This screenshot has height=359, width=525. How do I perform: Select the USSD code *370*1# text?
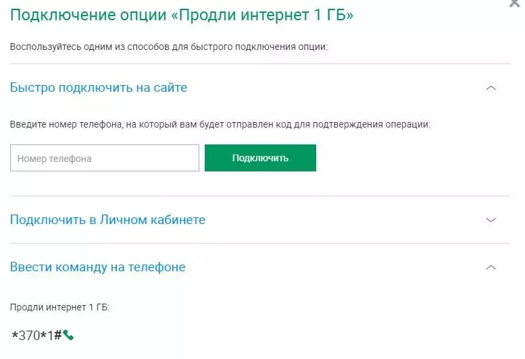pyautogui.click(x=36, y=335)
